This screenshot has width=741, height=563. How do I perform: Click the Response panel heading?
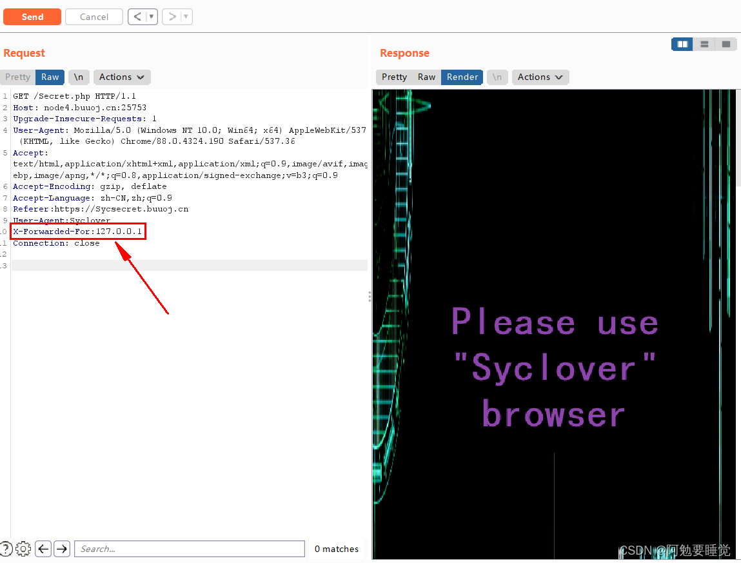[x=404, y=53]
